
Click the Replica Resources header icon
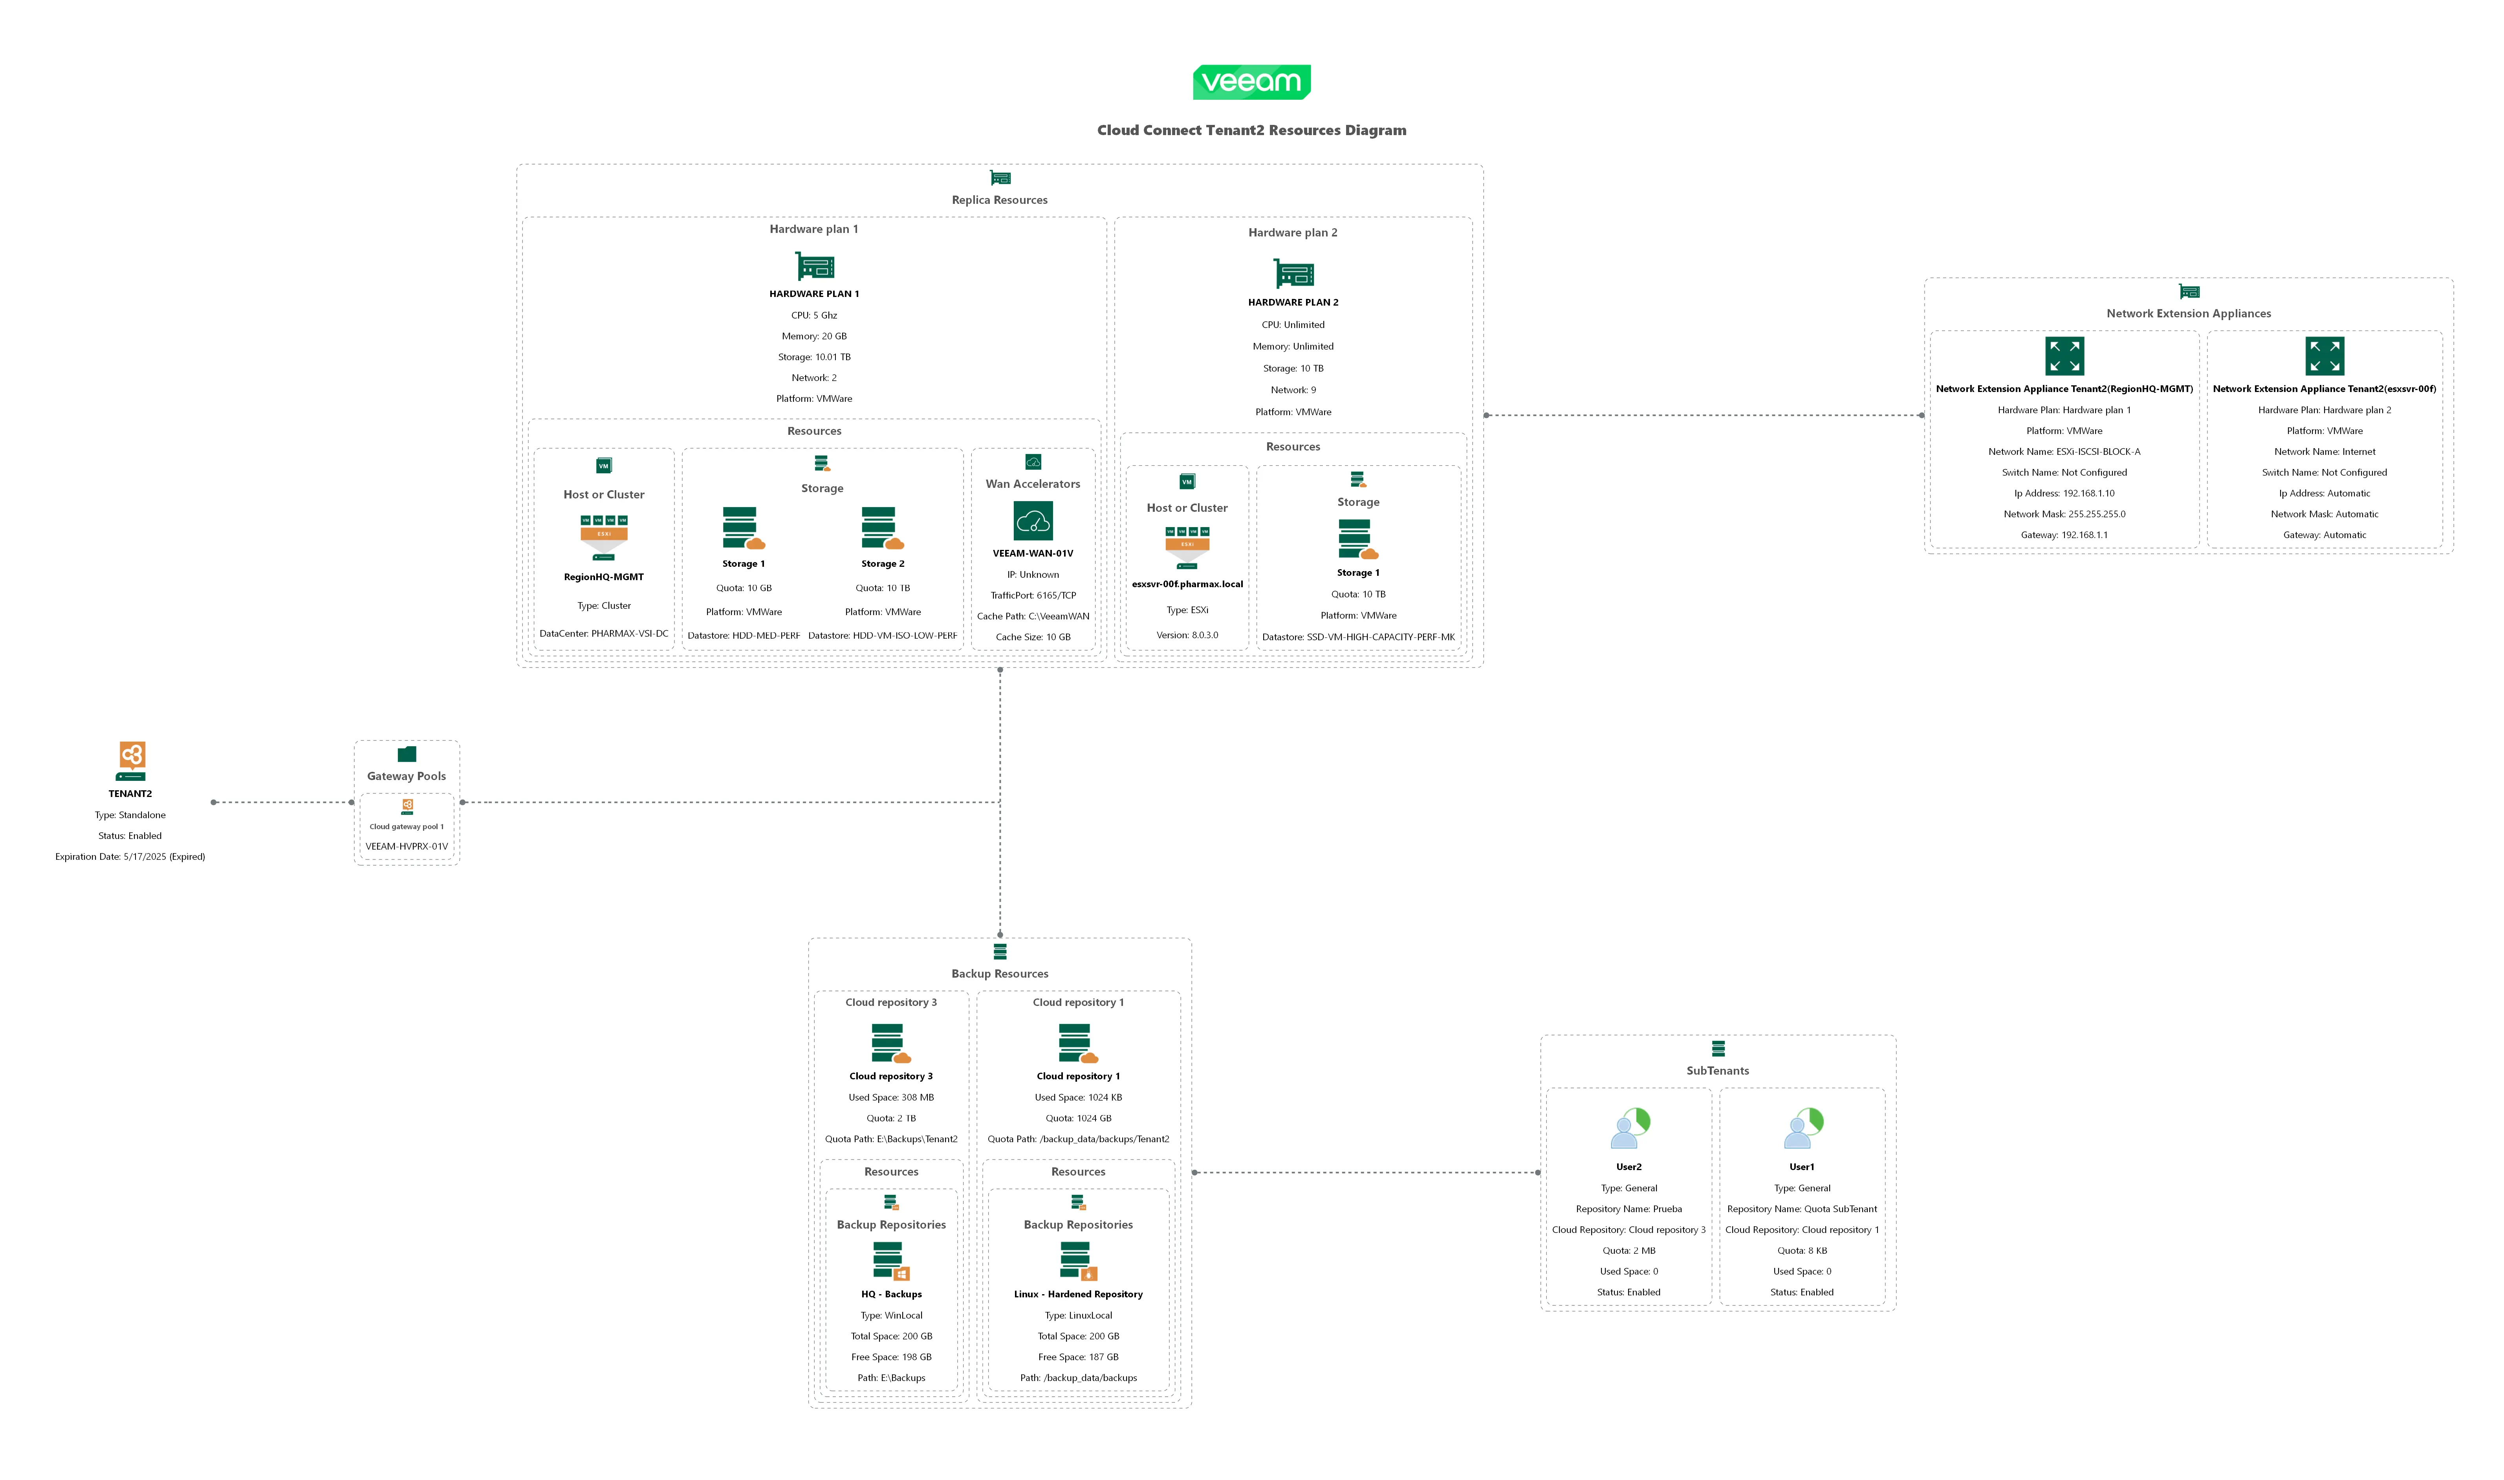1000,178
